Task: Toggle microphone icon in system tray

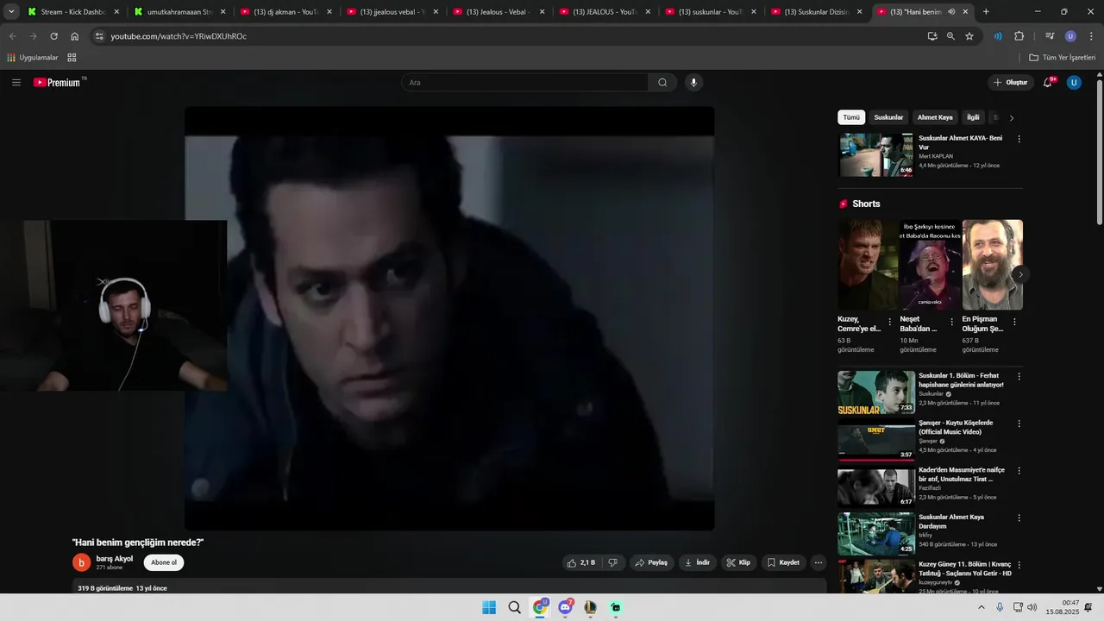Action: [x=1000, y=607]
